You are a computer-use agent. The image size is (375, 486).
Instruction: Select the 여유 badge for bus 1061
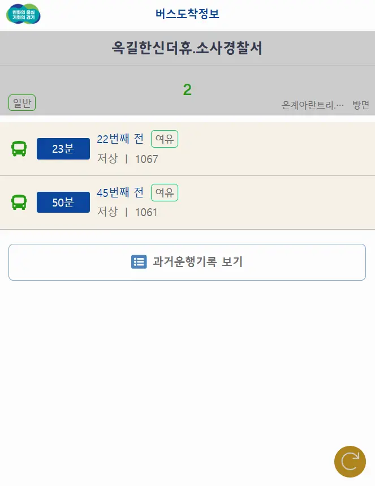(165, 192)
